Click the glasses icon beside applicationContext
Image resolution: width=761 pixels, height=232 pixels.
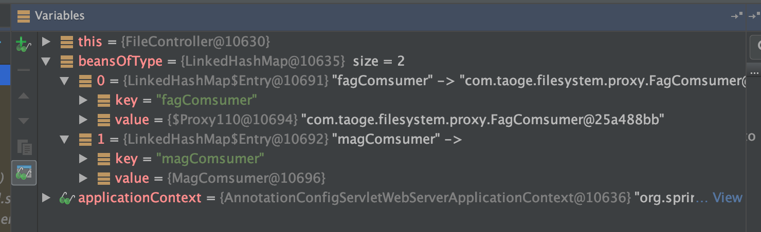67,198
